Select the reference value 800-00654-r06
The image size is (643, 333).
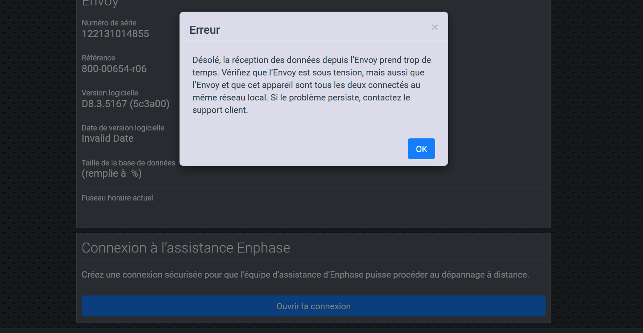[114, 69]
